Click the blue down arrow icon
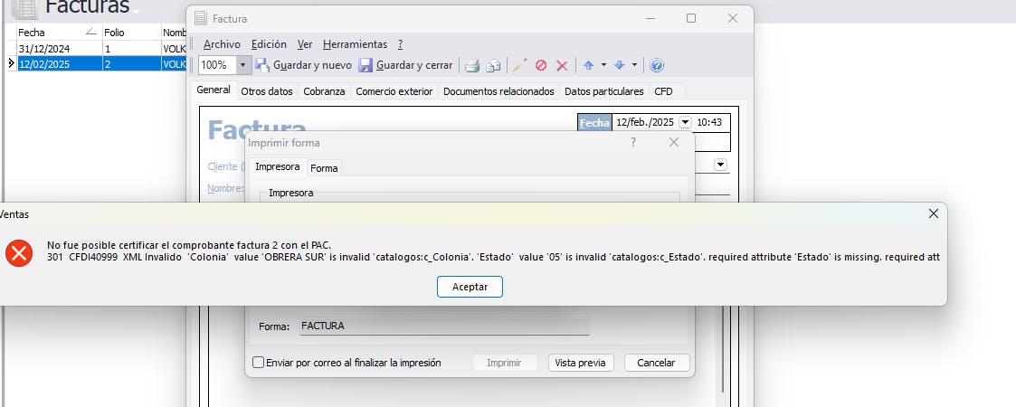1016x407 pixels. click(619, 65)
